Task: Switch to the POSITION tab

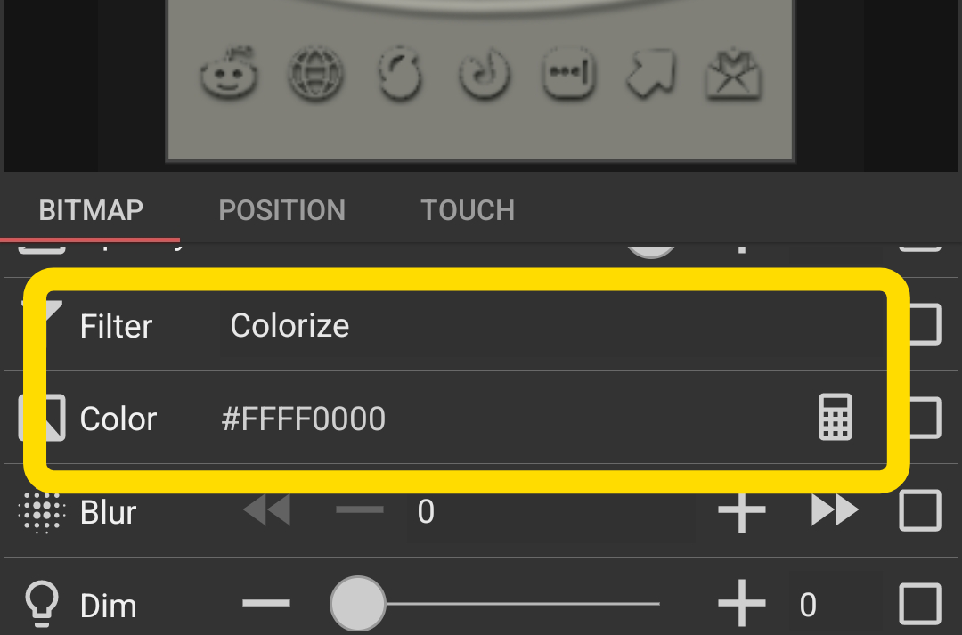Action: (x=282, y=210)
